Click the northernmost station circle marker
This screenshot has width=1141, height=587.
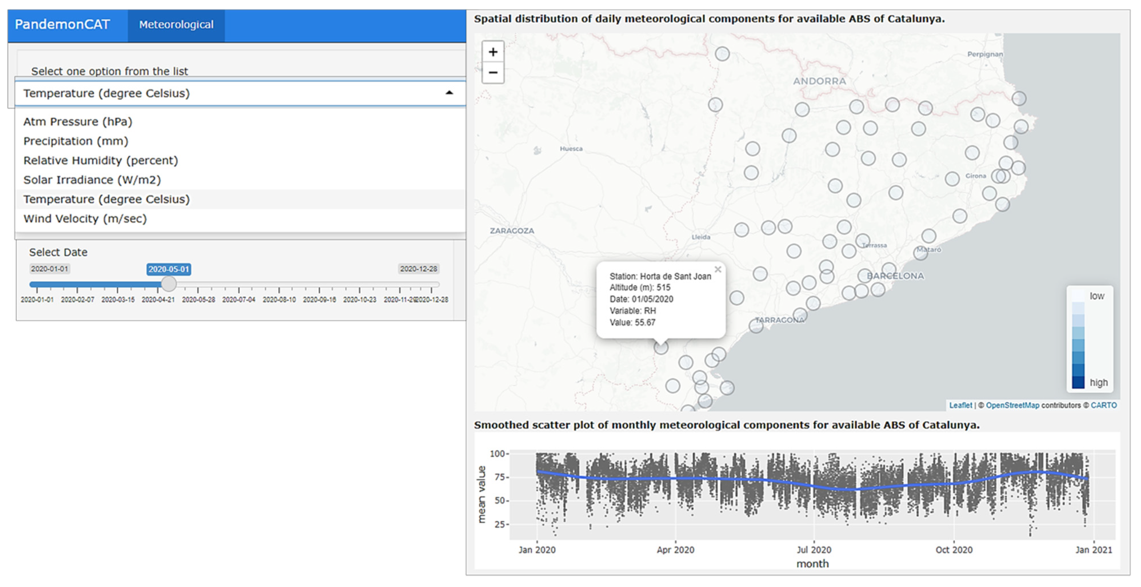click(x=722, y=54)
